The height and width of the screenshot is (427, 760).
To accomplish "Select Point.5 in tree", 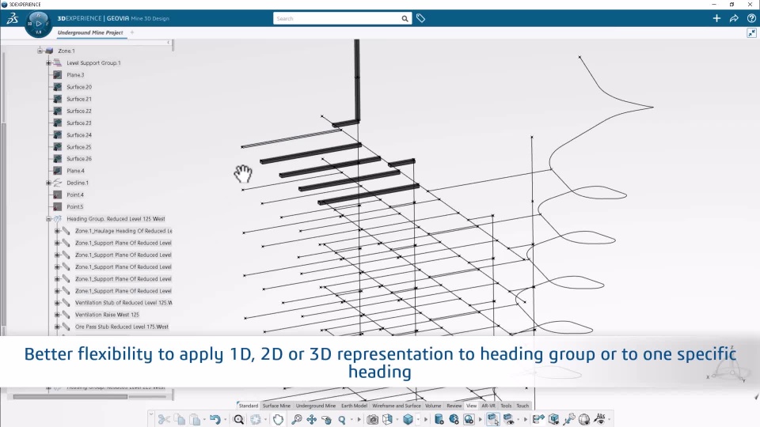I will click(x=74, y=206).
